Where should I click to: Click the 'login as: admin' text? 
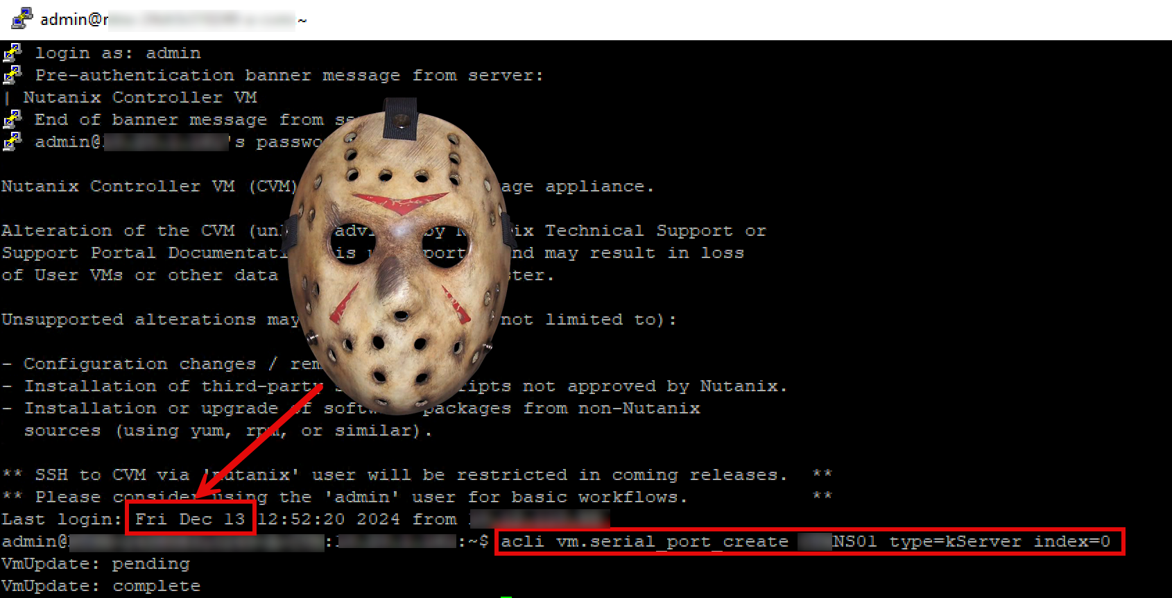click(x=118, y=53)
